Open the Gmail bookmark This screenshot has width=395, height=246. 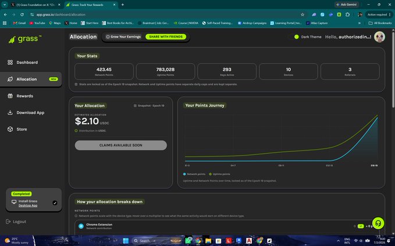pyautogui.click(x=19, y=23)
